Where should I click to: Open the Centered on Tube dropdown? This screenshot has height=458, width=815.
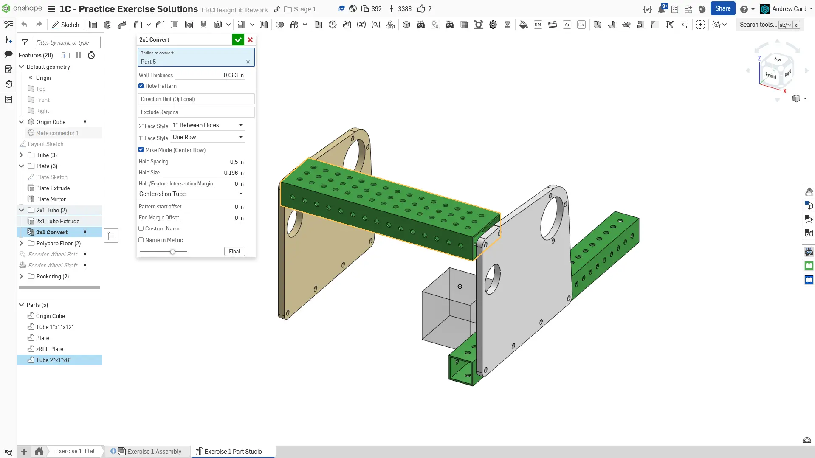191,194
